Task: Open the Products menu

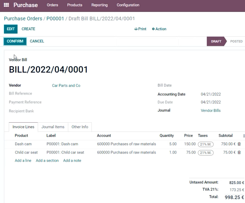Action: coord(75,5)
